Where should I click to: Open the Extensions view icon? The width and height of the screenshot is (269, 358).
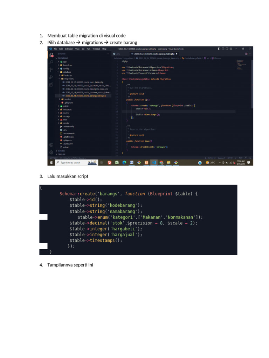[51, 85]
